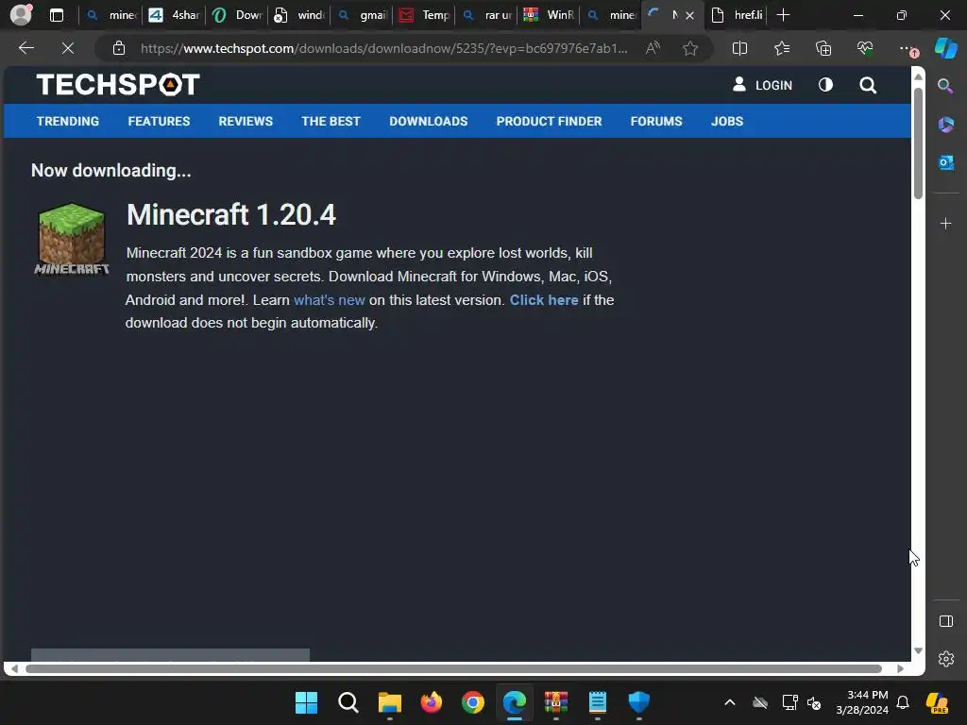967x725 pixels.
Task: Launch Google Chrome from taskbar
Action: (x=473, y=702)
